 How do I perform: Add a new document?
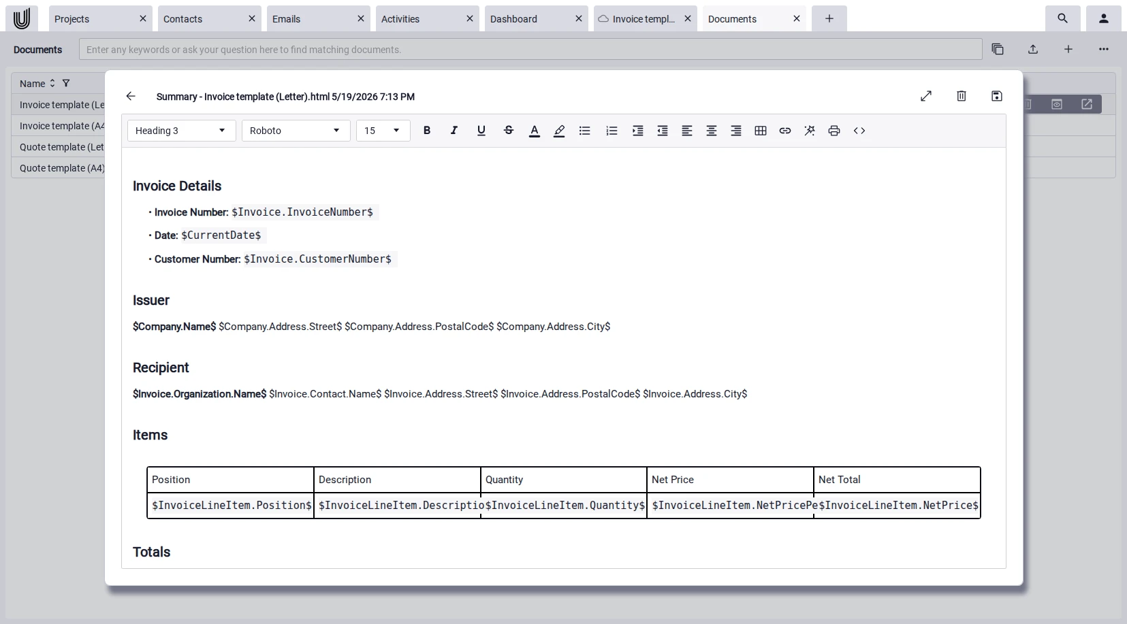1068,49
